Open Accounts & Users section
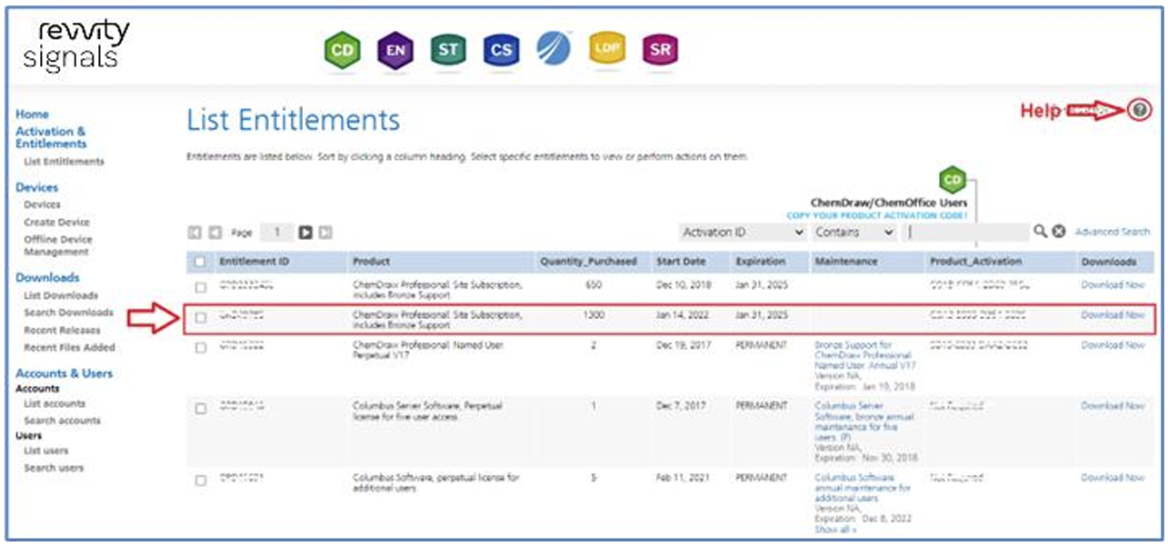This screenshot has height=546, width=1168. click(65, 372)
